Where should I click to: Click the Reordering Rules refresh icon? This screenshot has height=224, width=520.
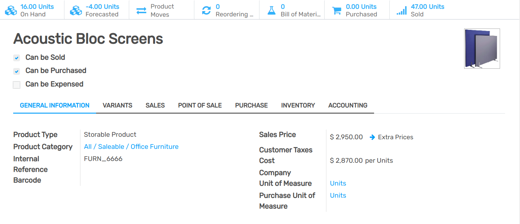pyautogui.click(x=206, y=10)
